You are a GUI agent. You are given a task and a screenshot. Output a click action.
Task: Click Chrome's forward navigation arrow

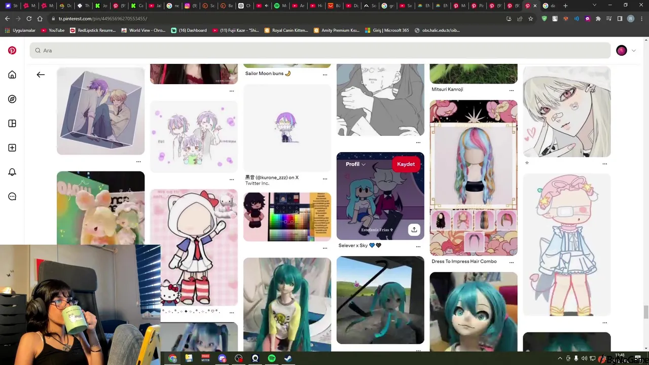click(x=18, y=19)
